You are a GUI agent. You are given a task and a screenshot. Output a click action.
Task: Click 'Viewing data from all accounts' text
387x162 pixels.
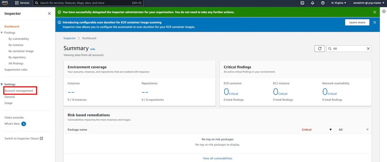(83, 55)
